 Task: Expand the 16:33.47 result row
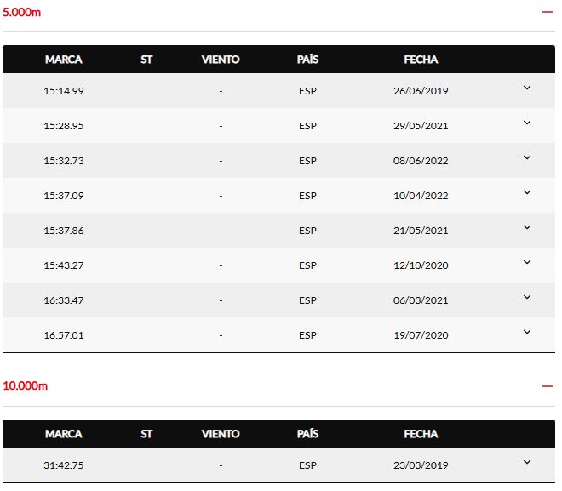[x=526, y=297]
